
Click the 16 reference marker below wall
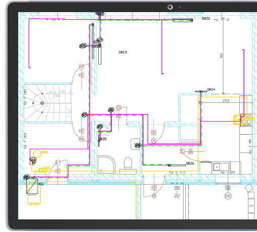pyautogui.click(x=177, y=196)
